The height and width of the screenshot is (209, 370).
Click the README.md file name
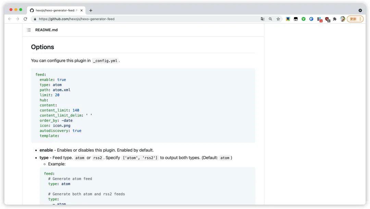pos(46,30)
